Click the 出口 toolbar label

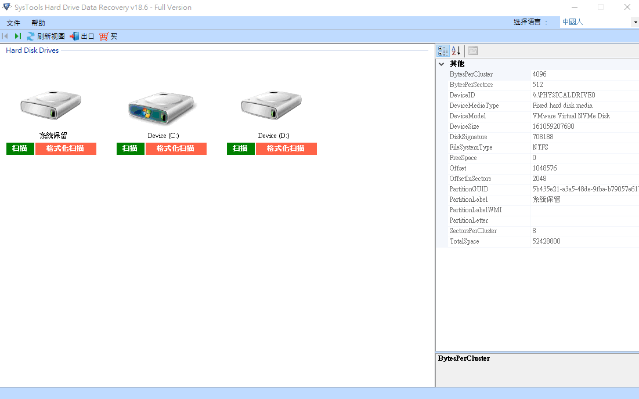point(88,36)
